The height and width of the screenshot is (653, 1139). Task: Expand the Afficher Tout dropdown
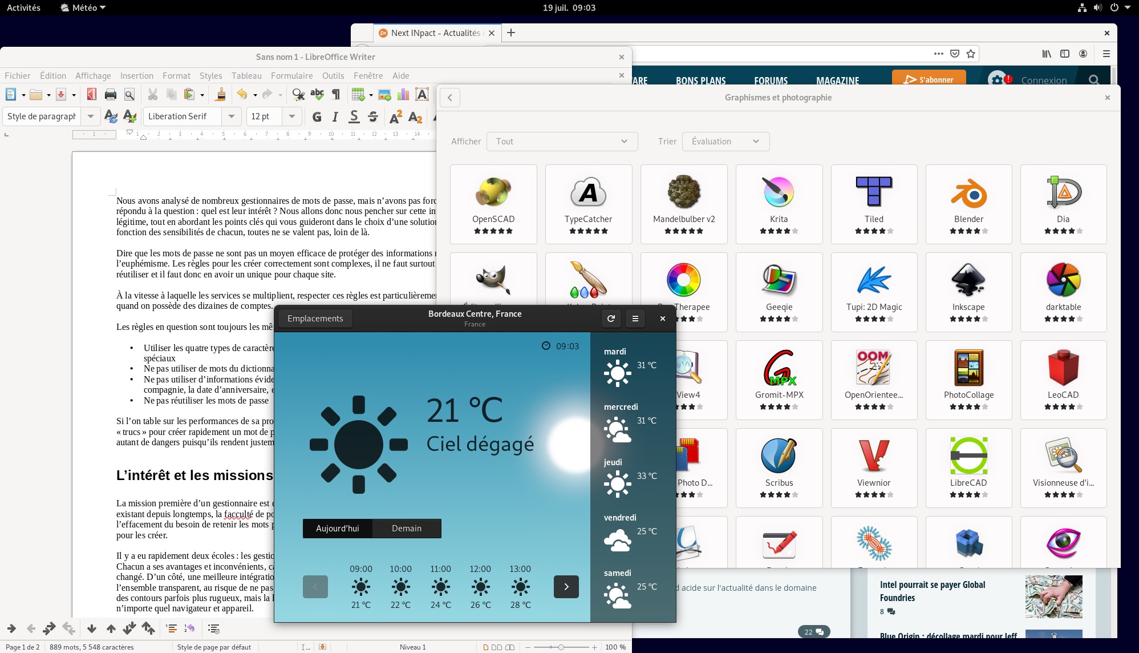click(561, 142)
